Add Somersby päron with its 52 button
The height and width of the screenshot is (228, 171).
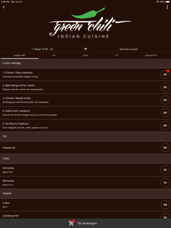coord(165,183)
